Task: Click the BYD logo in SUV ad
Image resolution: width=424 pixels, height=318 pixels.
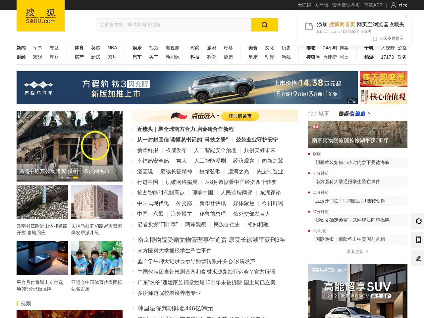Action: click(x=323, y=270)
